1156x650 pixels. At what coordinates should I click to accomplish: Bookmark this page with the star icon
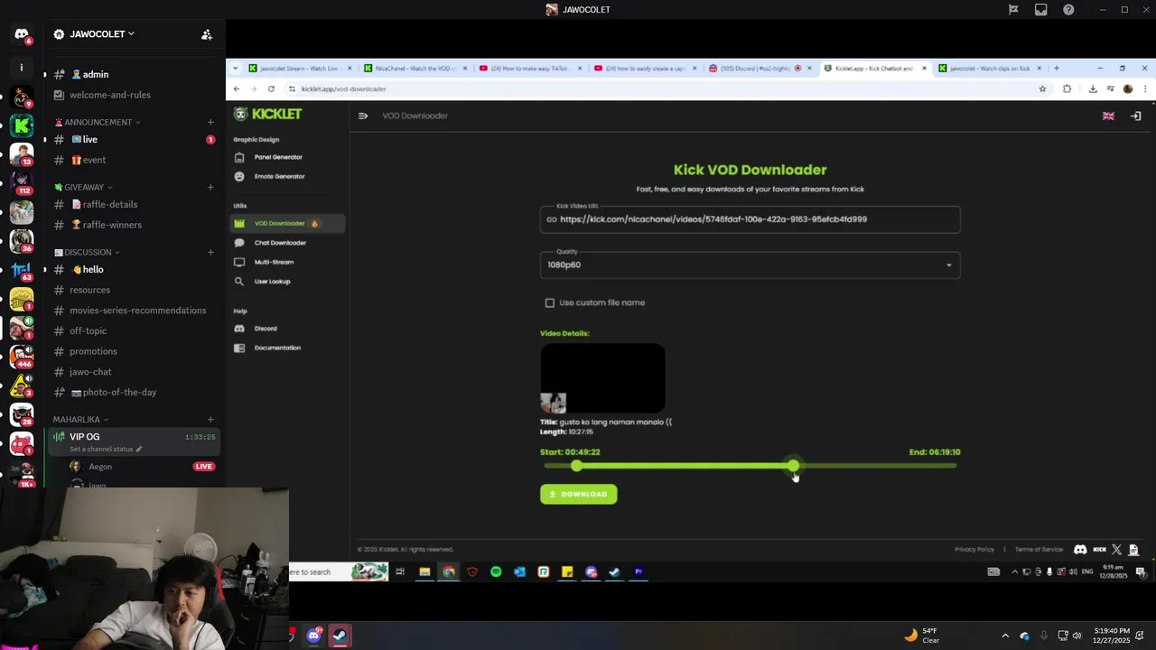[x=1042, y=88]
